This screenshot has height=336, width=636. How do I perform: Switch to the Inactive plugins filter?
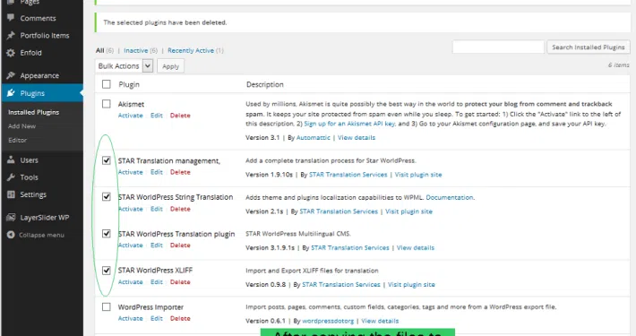click(135, 50)
